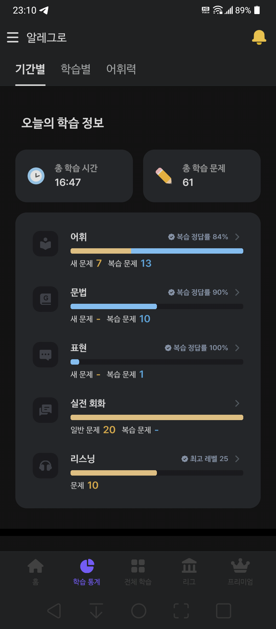Screen dimensions: 276x629
Task: Tap the 어휘 progress bar
Action: click(157, 251)
